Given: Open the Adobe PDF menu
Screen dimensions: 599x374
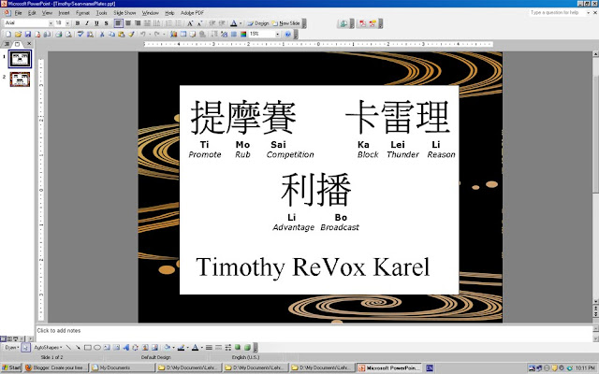Looking at the screenshot, I should pos(192,13).
